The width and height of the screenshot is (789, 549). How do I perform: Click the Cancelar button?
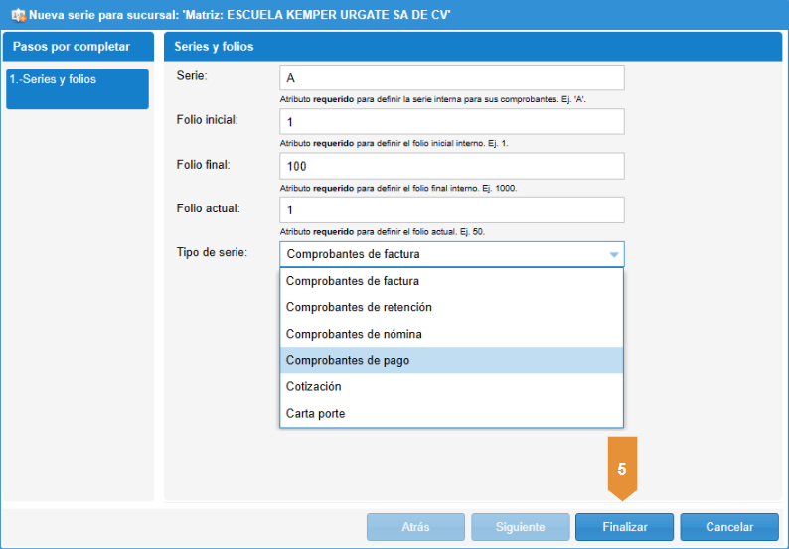[x=730, y=527]
